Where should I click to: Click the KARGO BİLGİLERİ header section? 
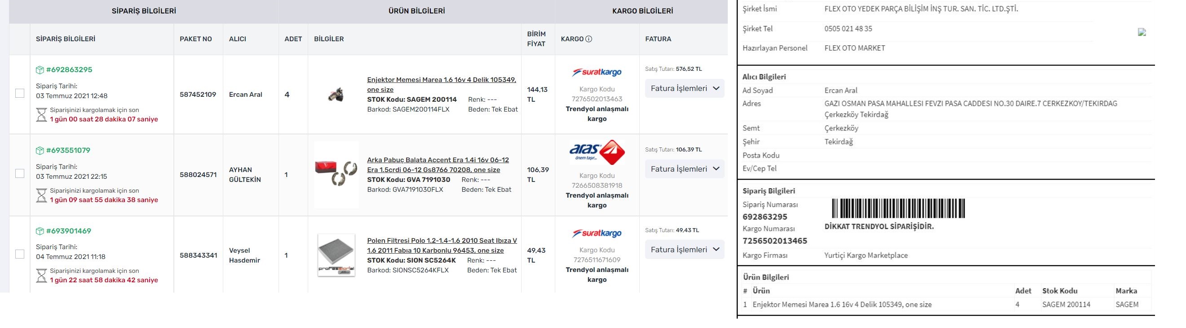click(642, 11)
